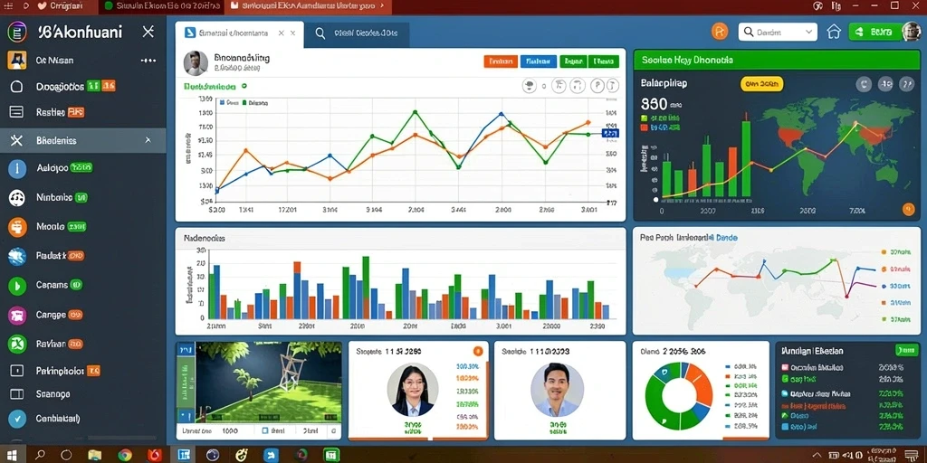Click the round purple logo icon in sidebar header
This screenshot has width=927, height=463.
tap(17, 32)
